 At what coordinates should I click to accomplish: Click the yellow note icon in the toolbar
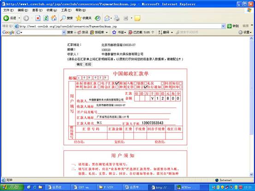(137, 18)
